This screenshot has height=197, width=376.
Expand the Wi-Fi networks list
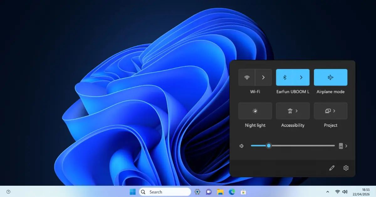tap(263, 77)
